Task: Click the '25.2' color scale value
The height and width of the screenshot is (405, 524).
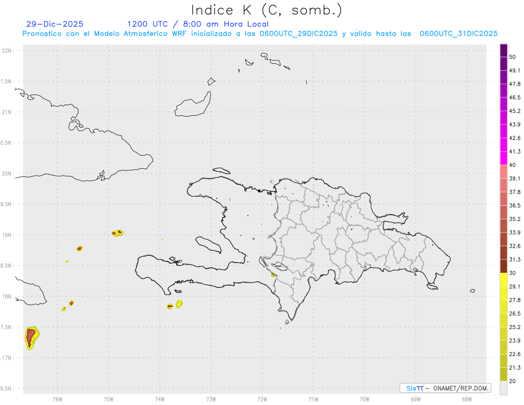Action: [514, 327]
